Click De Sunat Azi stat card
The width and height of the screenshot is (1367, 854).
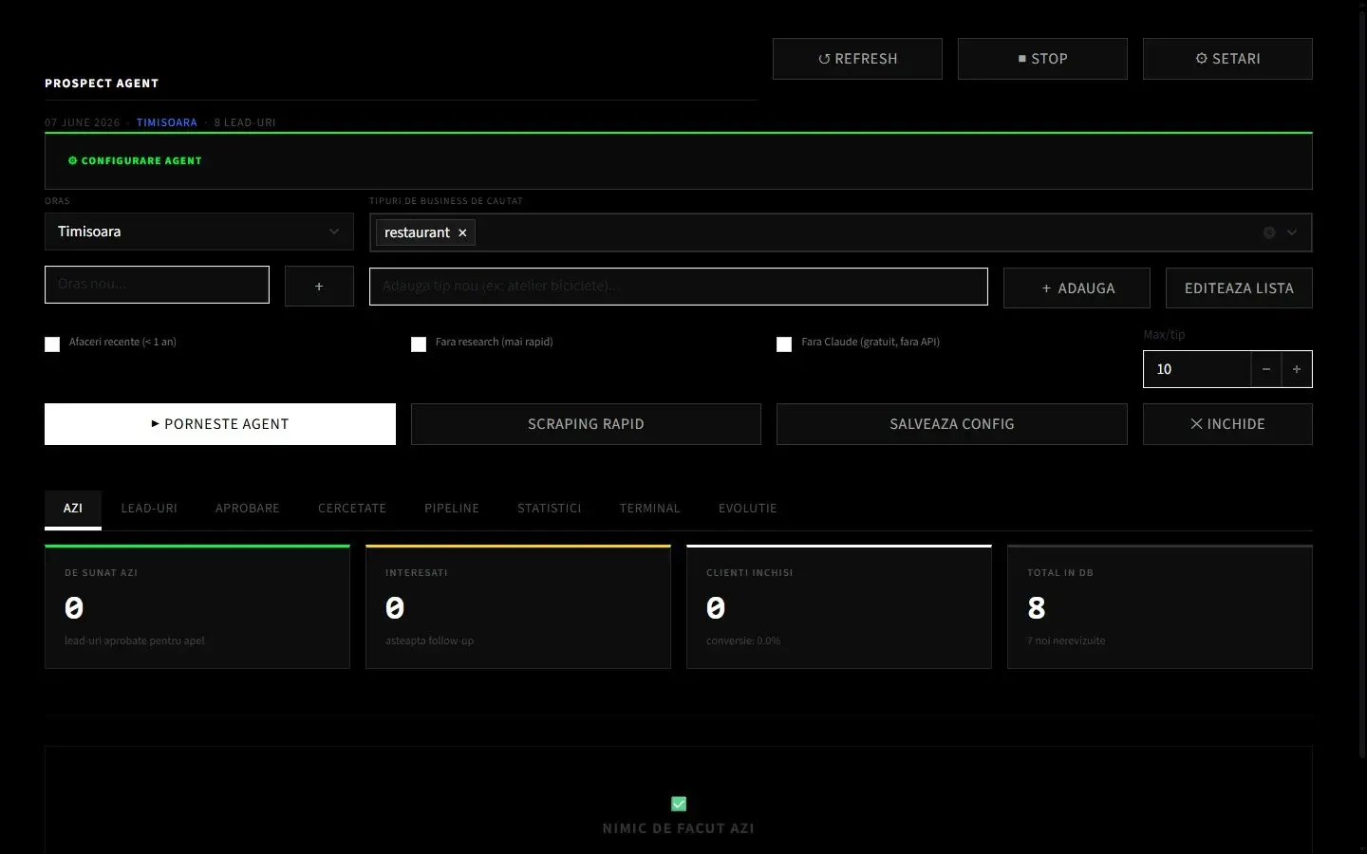pos(197,607)
